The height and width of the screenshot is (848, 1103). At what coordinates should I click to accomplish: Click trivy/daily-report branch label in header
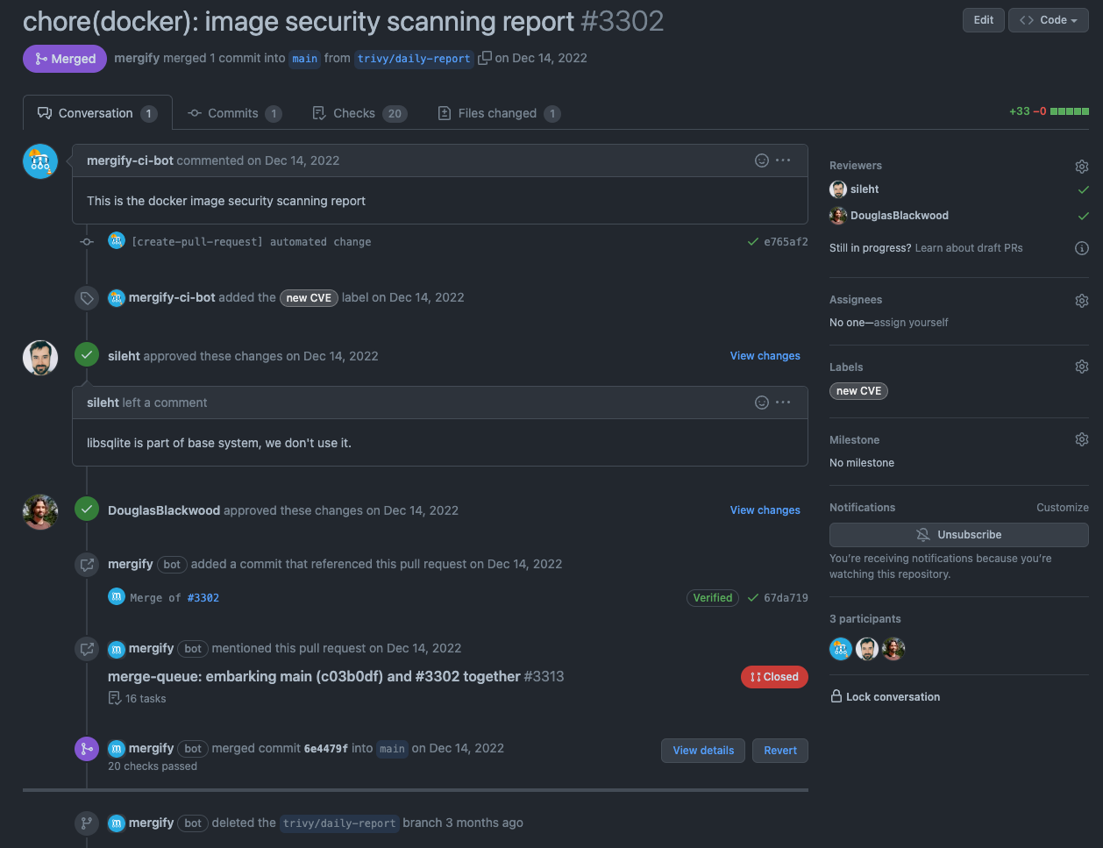[x=414, y=59]
